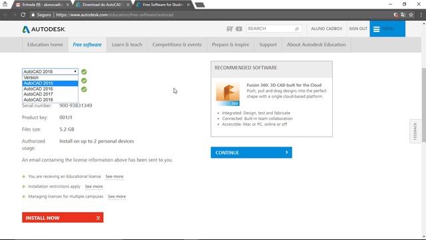This screenshot has height=240, width=426.
Task: Select AutoCAD 2018 from the list
Action: tap(51, 99)
